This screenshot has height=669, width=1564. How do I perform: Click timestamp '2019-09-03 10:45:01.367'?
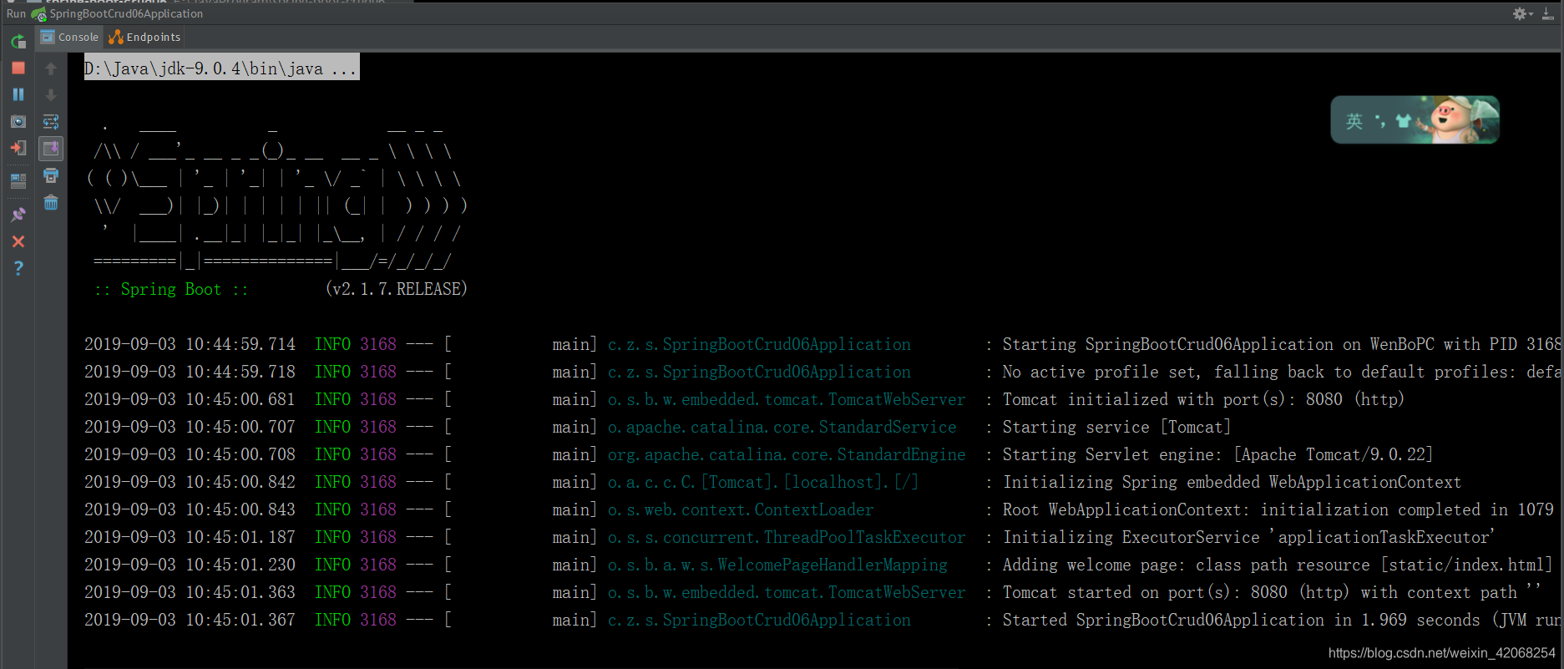pos(190,620)
